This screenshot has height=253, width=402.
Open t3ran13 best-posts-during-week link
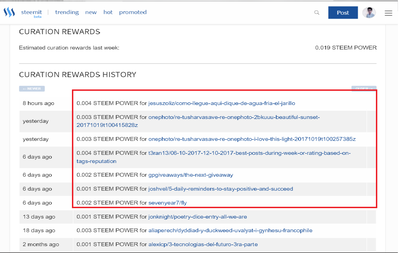coord(249,153)
